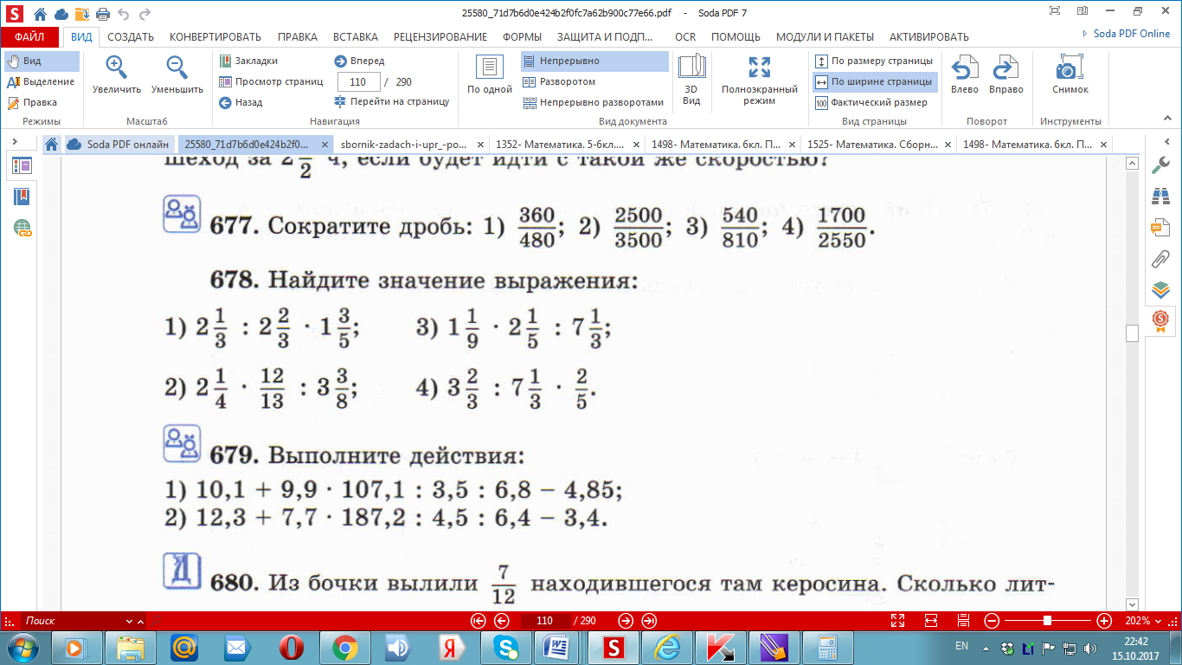Select the Правка mode
The height and width of the screenshot is (665, 1182).
42,102
